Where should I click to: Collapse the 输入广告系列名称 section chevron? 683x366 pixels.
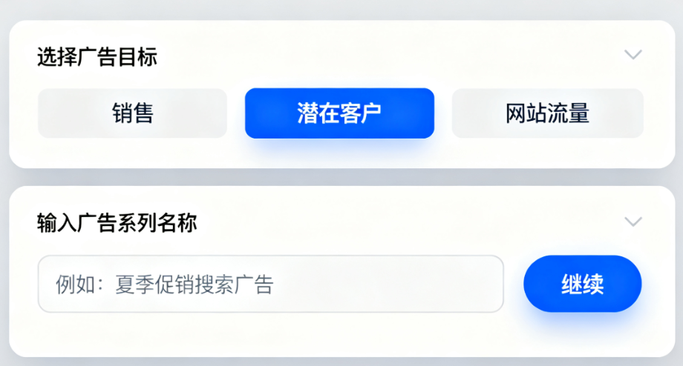633,222
